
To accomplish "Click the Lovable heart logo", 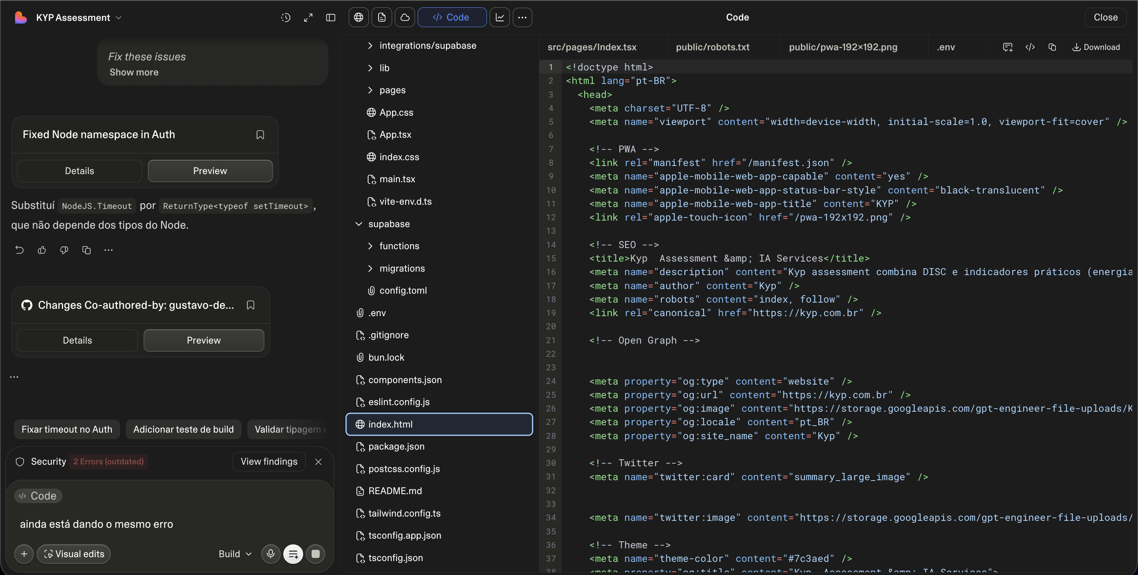I will [21, 17].
